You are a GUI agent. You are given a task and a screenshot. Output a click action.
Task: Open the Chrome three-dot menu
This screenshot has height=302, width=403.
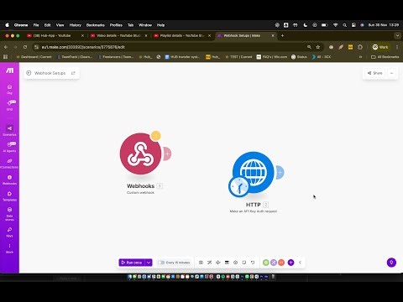coord(397,47)
